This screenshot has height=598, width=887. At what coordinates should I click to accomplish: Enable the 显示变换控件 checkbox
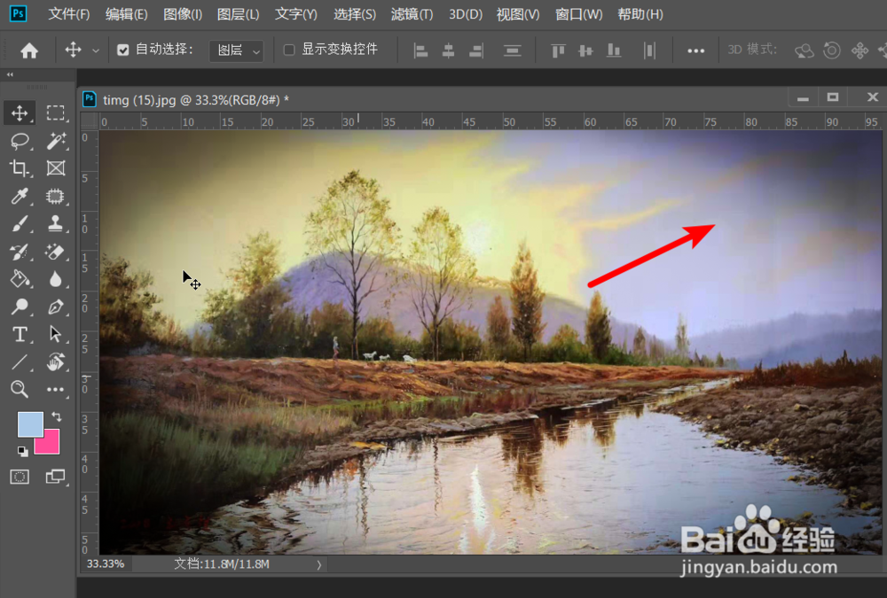click(289, 50)
